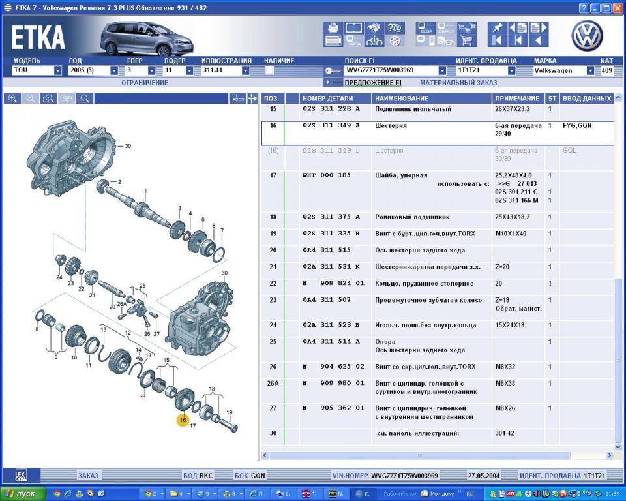This screenshot has height=501, width=626.
Task: Go to next page with document-right arrow
Action: (539, 27)
